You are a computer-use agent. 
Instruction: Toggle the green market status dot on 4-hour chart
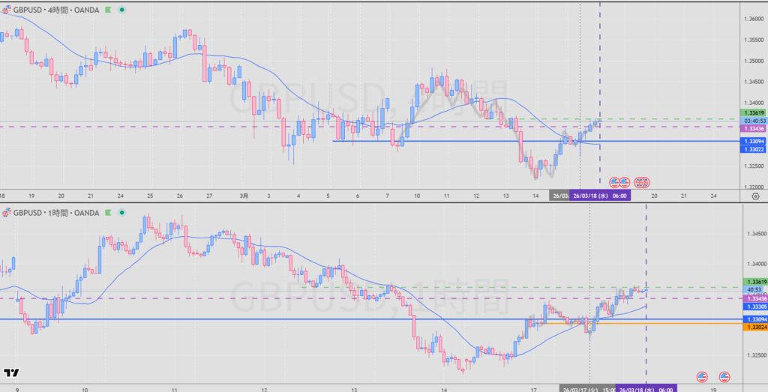tap(122, 9)
